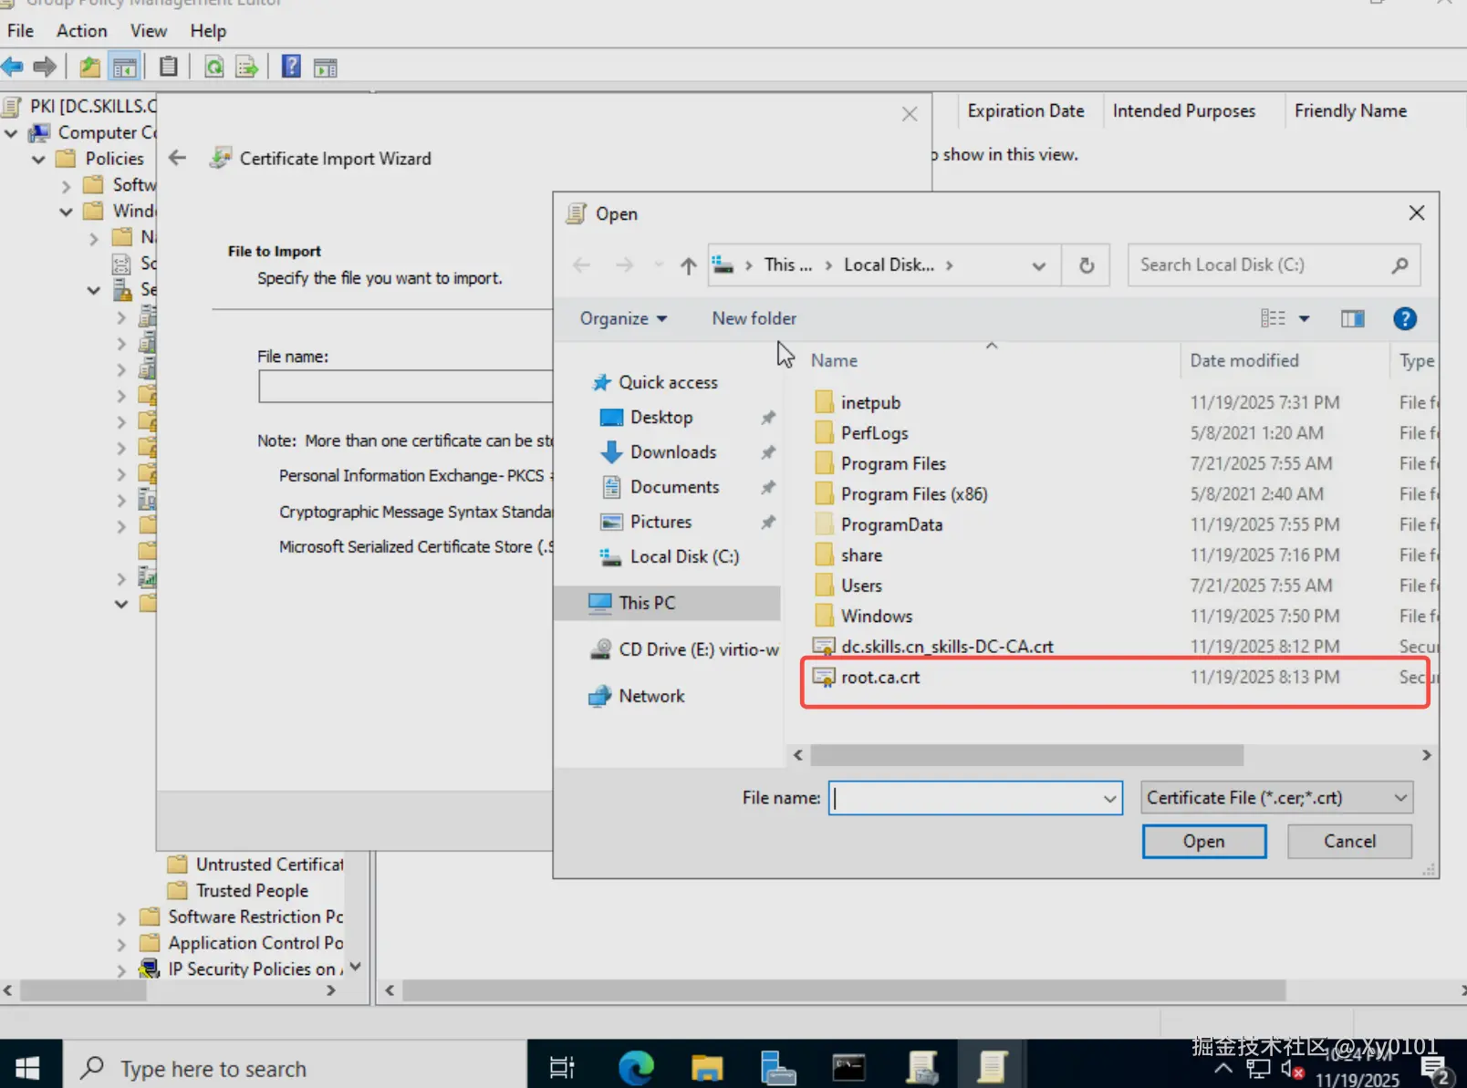
Task: Launch Microsoft Edge from the taskbar
Action: click(x=636, y=1067)
